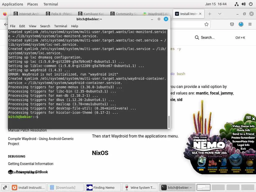Open Manual Patch Resolution sidebar link
Image resolution: width=256 pixels, height=192 pixels.
pos(27,130)
